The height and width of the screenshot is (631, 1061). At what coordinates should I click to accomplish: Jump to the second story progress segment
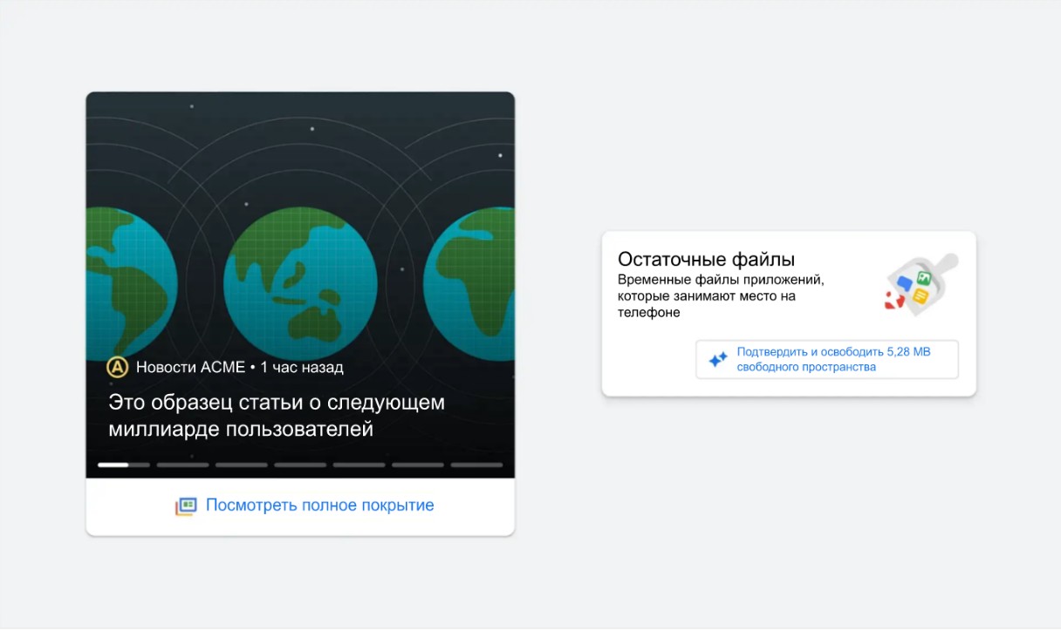point(182,465)
